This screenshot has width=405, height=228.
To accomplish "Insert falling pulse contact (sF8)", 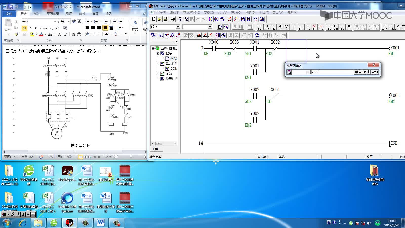I will pos(335,27).
